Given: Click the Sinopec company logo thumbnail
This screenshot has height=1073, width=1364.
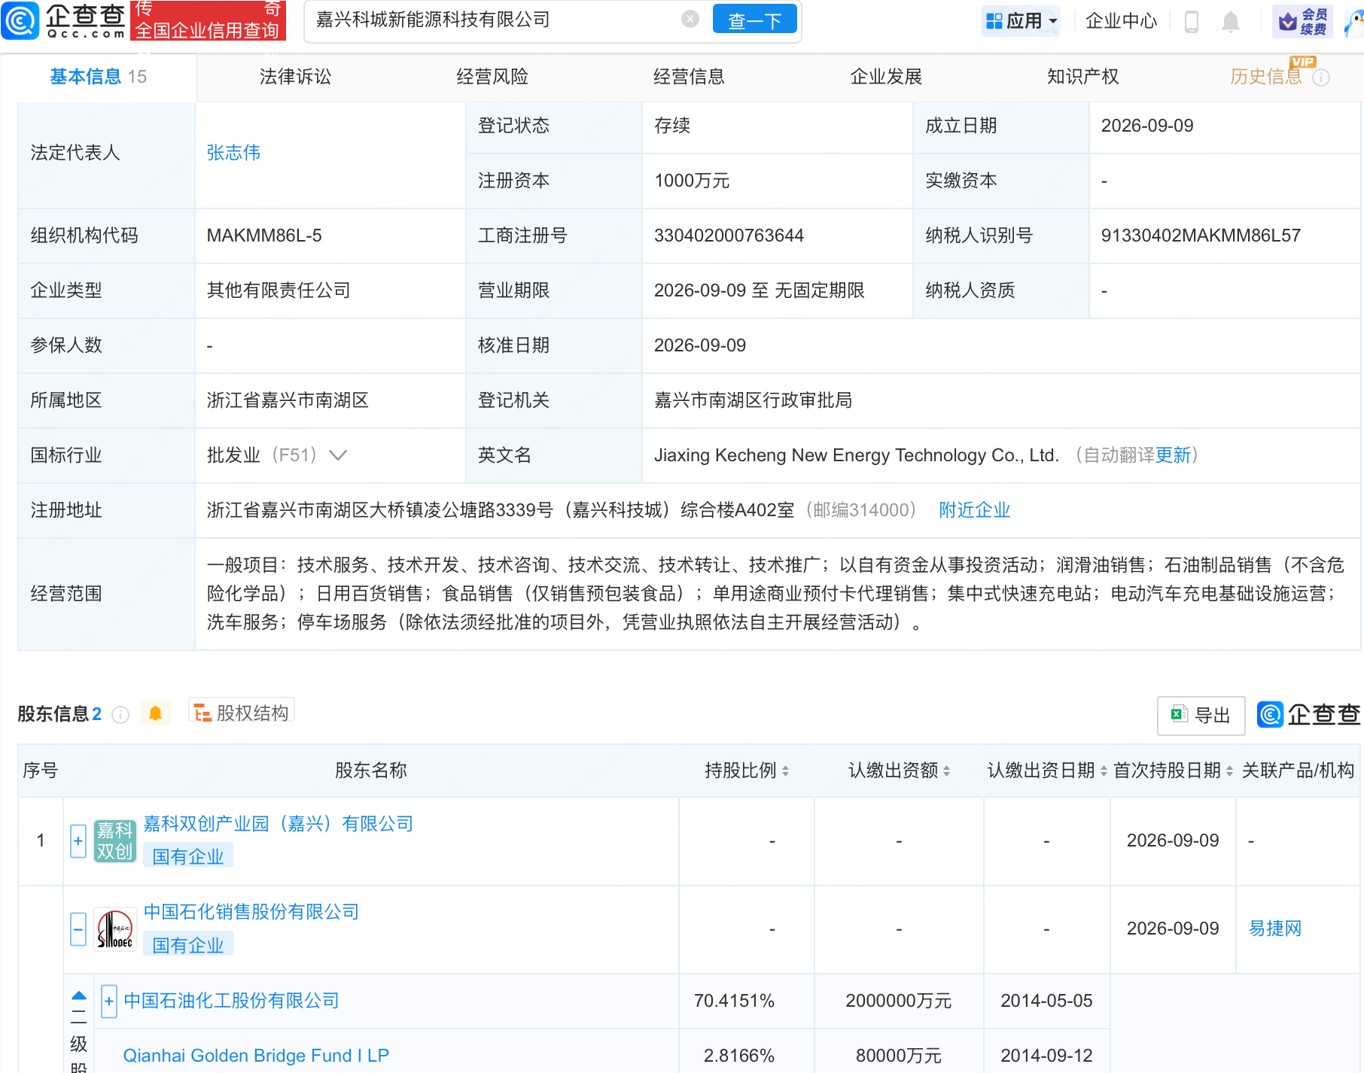Looking at the screenshot, I should point(115,929).
